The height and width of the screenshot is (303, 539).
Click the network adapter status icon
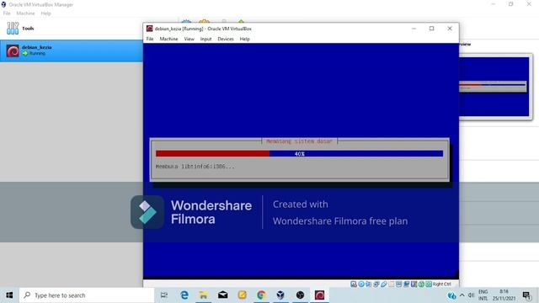tap(376, 284)
